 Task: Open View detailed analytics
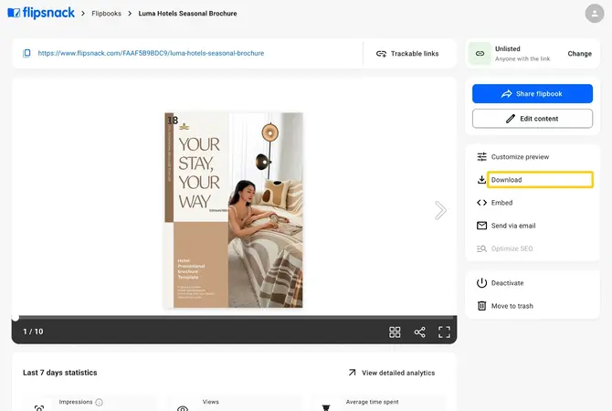pyautogui.click(x=392, y=373)
